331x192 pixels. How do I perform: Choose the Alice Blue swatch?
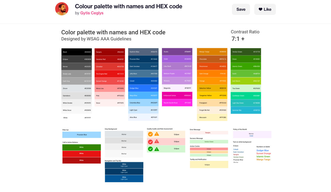click(x=143, y=117)
